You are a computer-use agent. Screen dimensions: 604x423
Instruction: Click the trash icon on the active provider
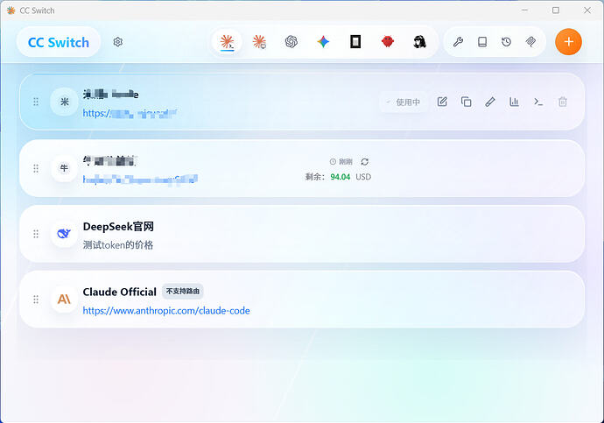tap(562, 102)
